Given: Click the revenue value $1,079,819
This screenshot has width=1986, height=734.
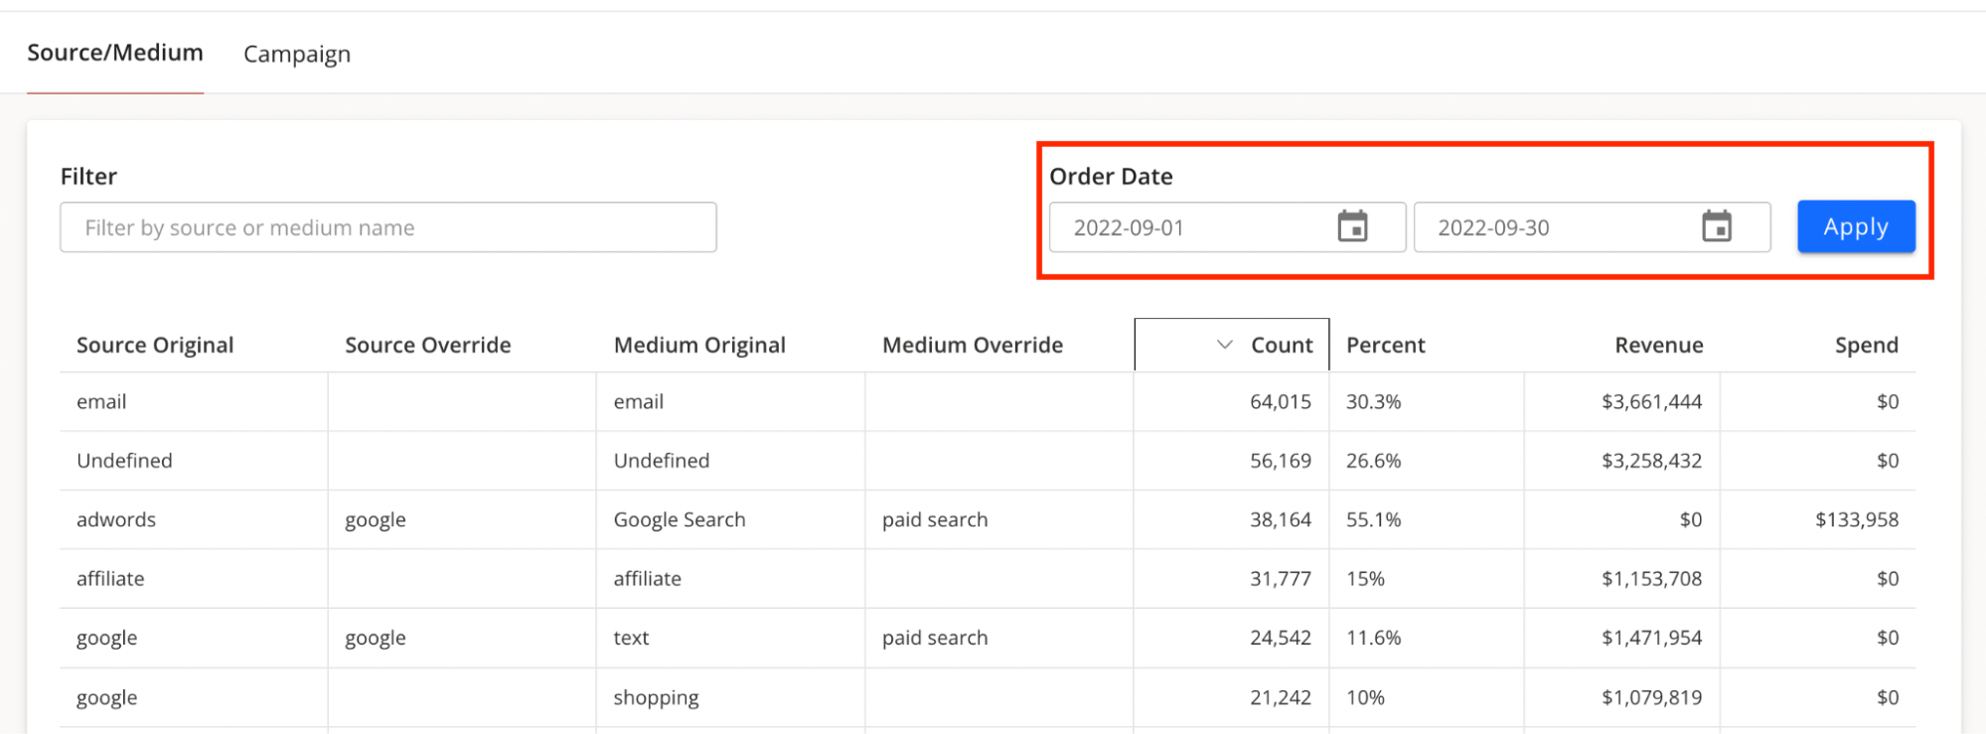Looking at the screenshot, I should 1651,697.
